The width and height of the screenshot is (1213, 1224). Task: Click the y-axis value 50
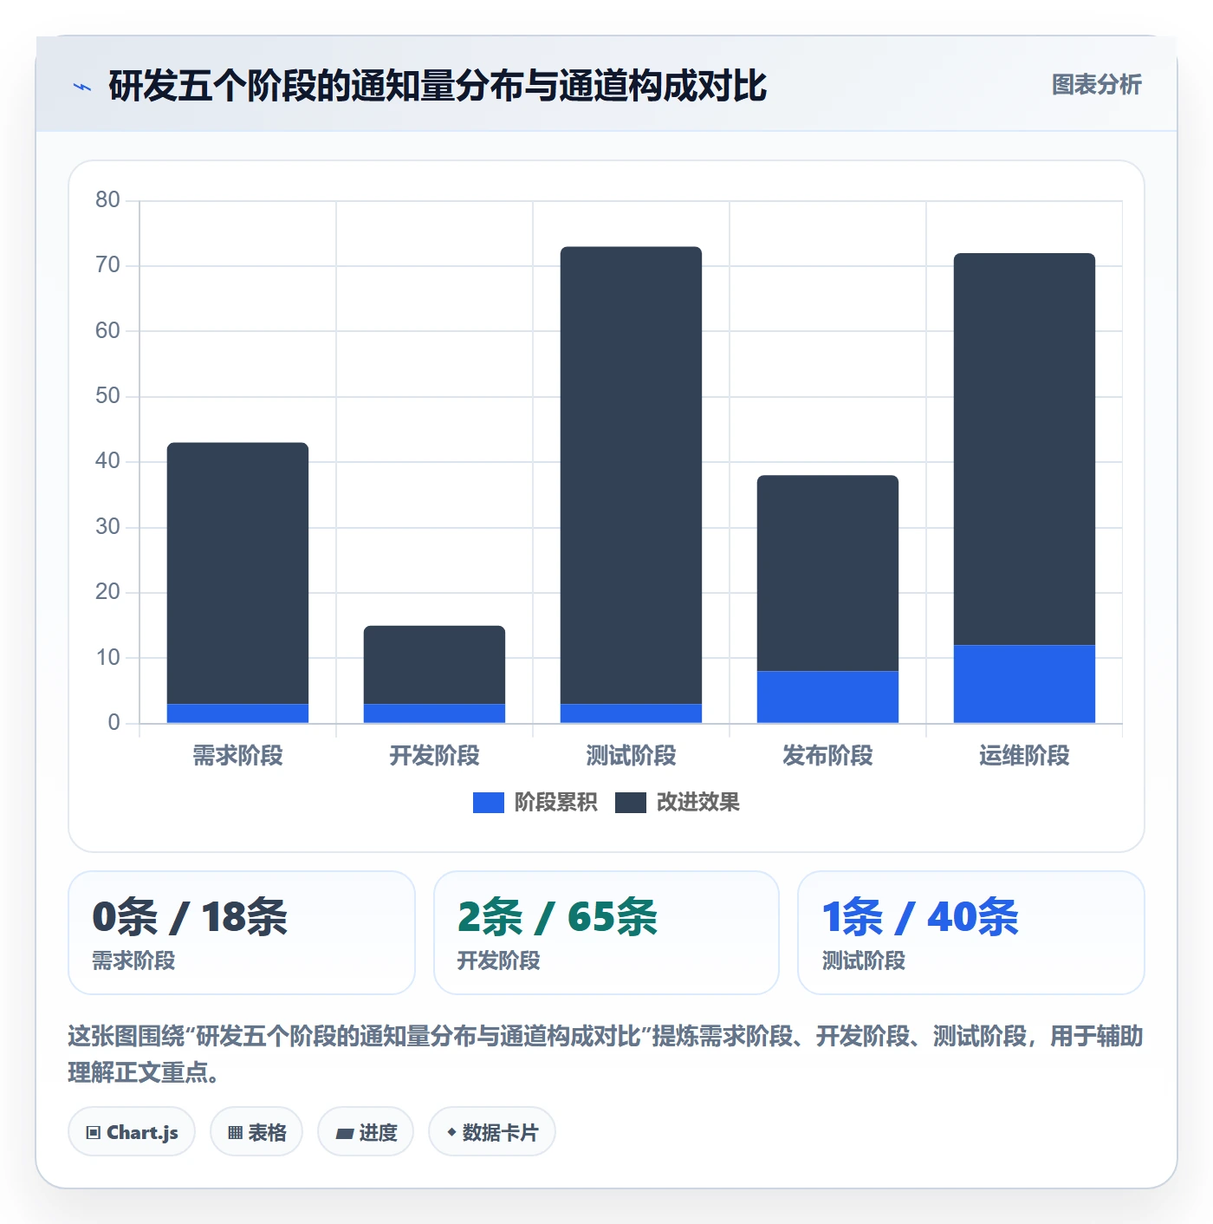point(107,396)
